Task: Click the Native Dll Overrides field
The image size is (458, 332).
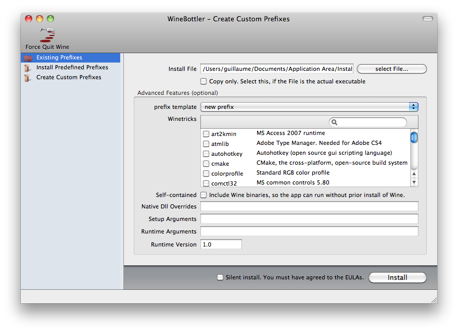Action: tap(309, 206)
